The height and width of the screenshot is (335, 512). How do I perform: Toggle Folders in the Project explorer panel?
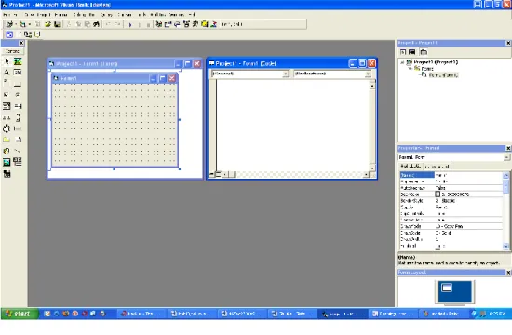[424, 52]
